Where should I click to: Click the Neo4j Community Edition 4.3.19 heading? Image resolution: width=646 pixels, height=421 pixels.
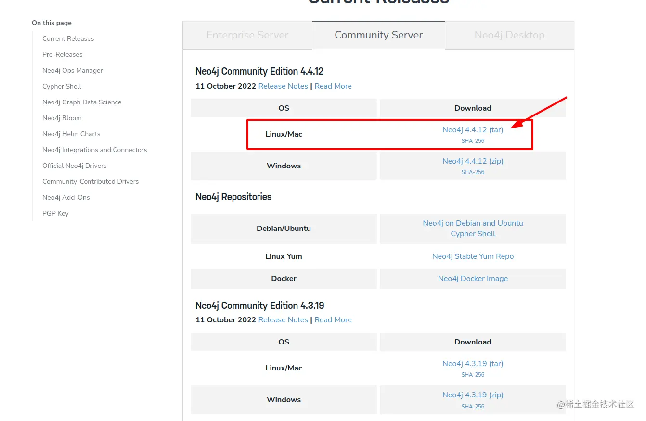(x=260, y=306)
